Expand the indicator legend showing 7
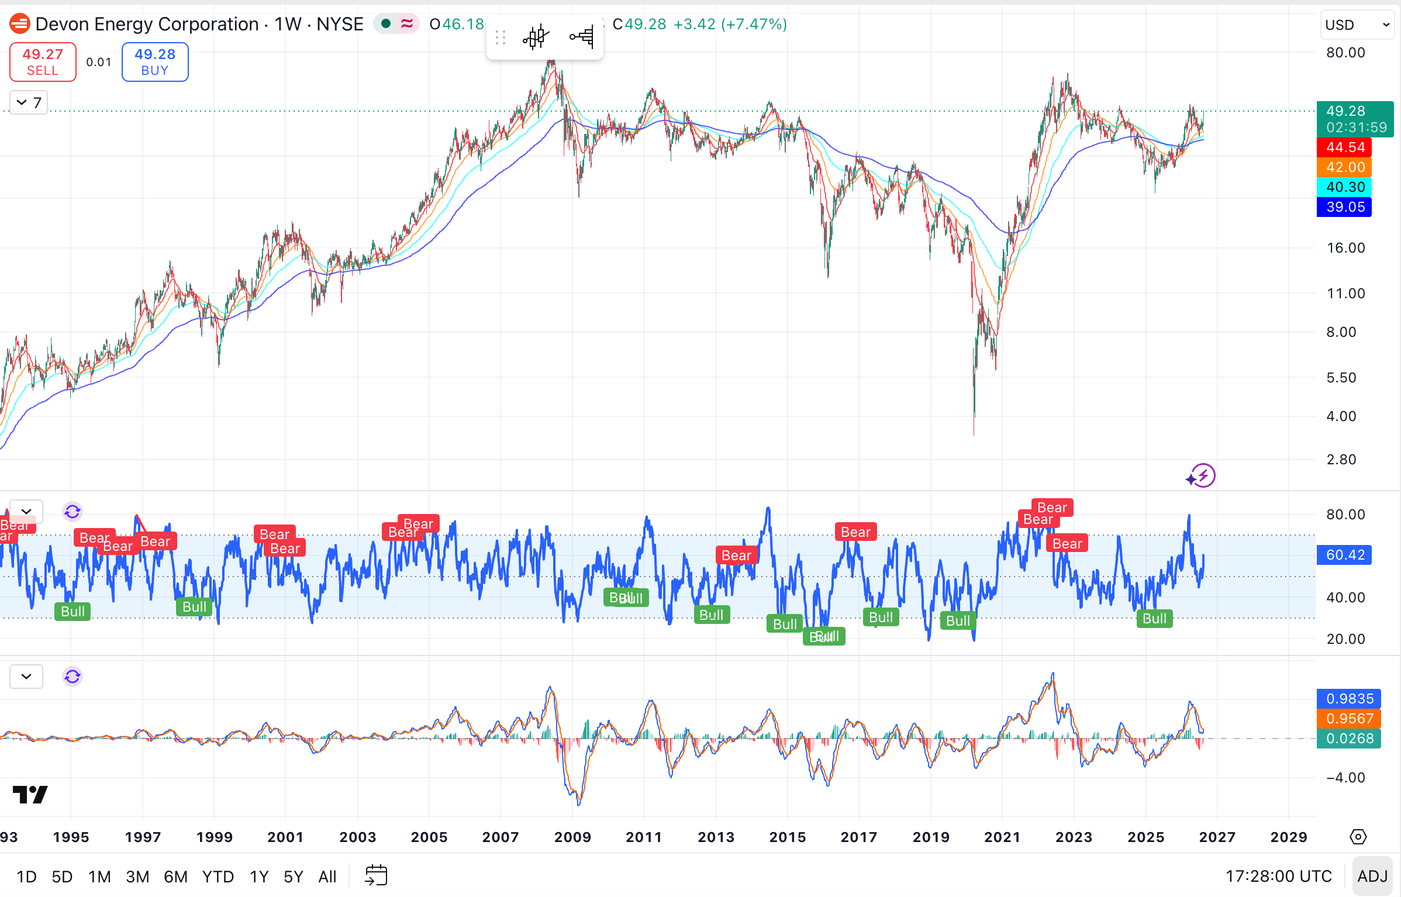1401x897 pixels. click(x=29, y=103)
